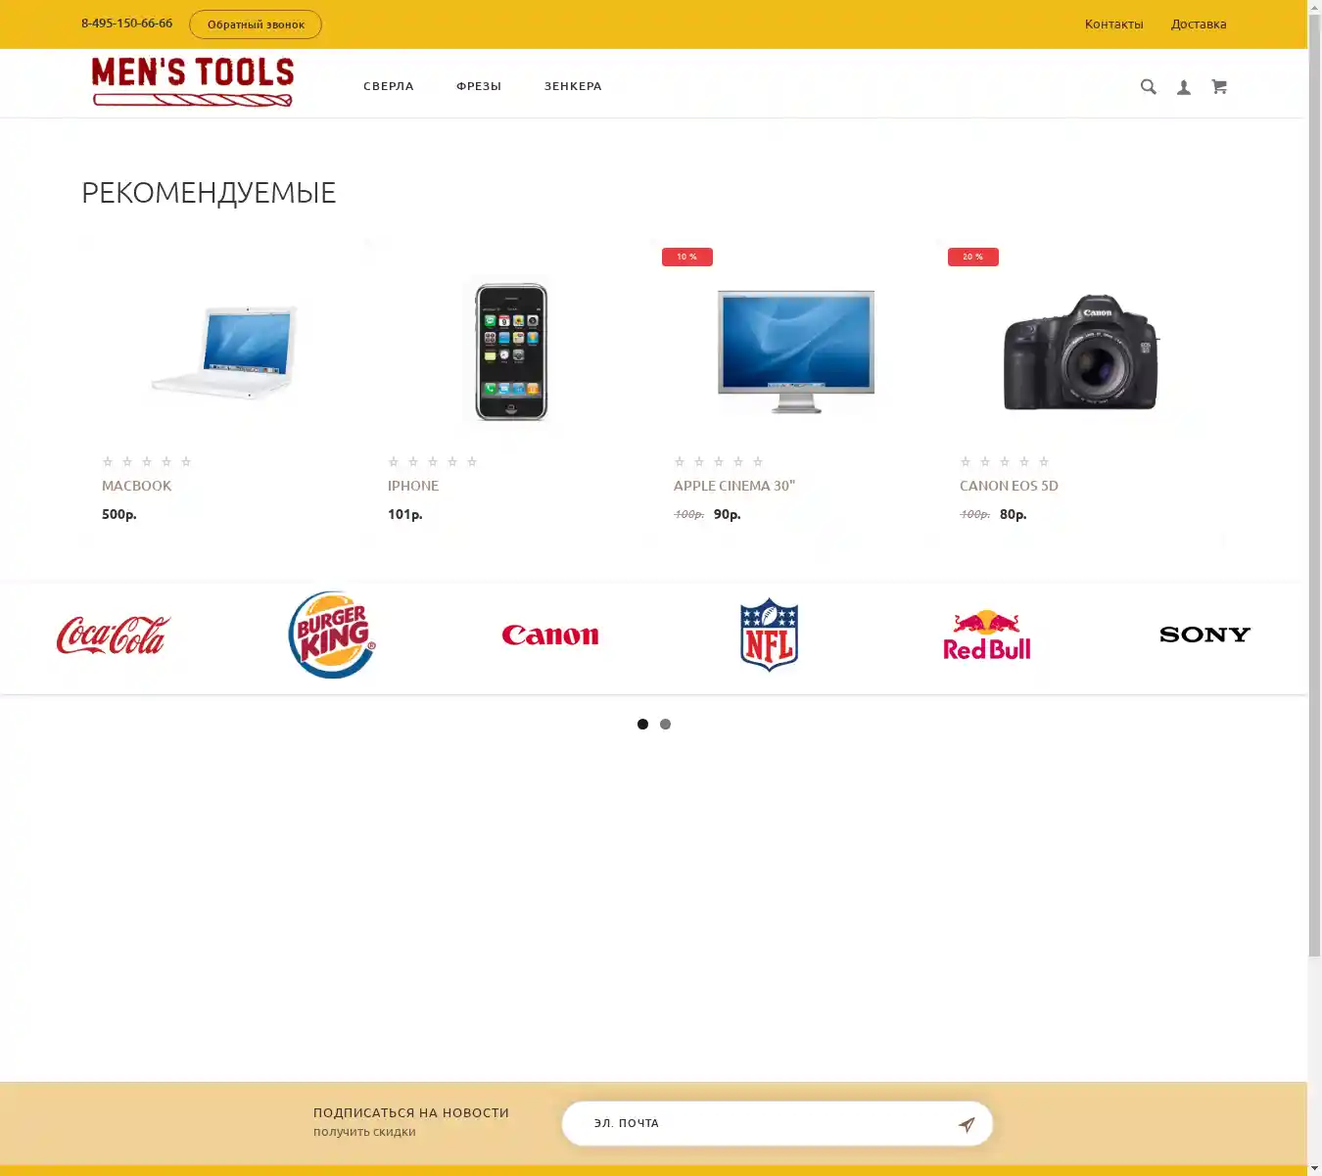Select the Burger King brand logo
The width and height of the screenshot is (1322, 1176).
[332, 635]
